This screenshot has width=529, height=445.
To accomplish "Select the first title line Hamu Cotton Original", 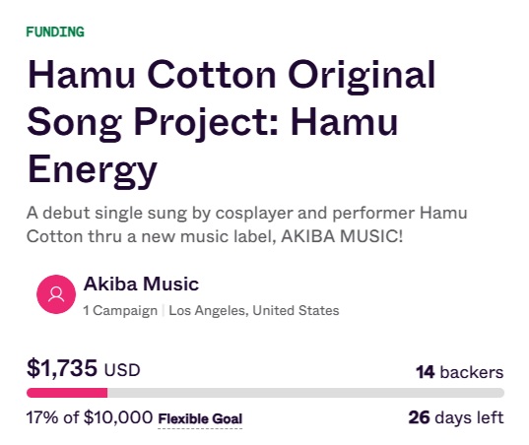I will pos(231,76).
